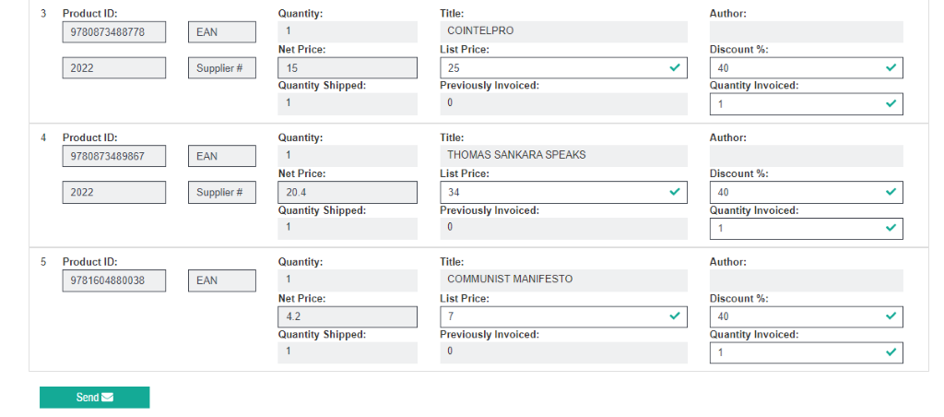The image size is (944, 417).
Task: Click the Net Price field showing 15
Action: [x=347, y=68]
